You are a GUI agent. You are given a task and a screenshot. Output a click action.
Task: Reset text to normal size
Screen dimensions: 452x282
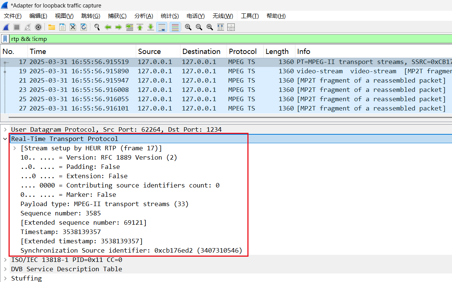point(210,27)
